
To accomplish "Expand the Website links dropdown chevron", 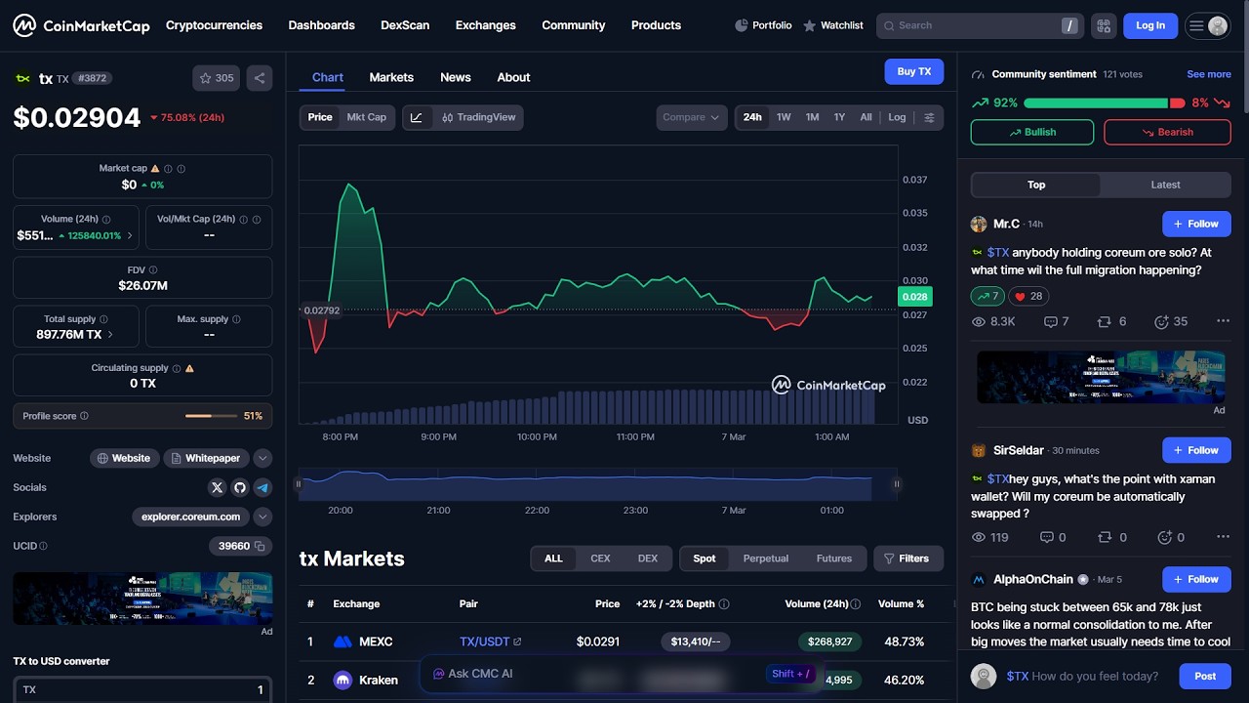I will coord(262,458).
